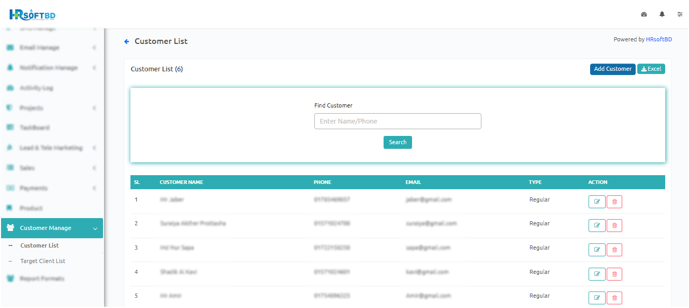Open Target Client List submenu item
This screenshot has height=308, width=689.
42,261
